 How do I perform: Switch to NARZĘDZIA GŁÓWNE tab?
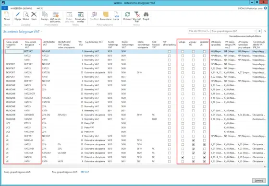click(x=21, y=8)
